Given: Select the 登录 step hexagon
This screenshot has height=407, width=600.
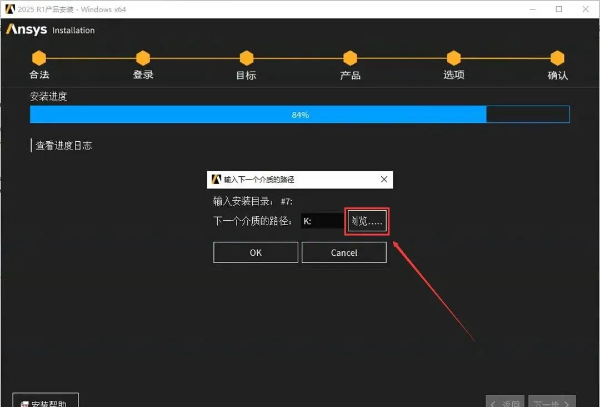Looking at the screenshot, I should click(143, 58).
